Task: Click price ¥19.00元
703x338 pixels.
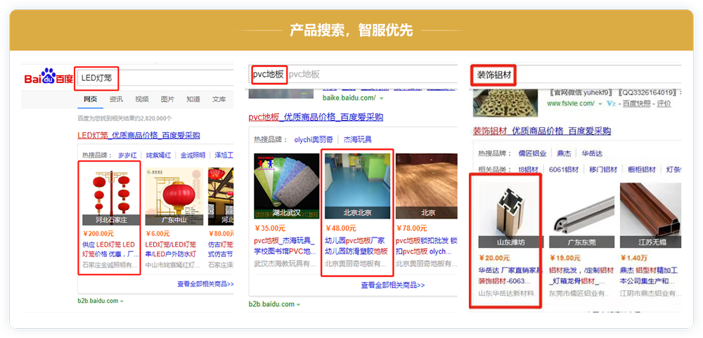Action: pos(565,258)
